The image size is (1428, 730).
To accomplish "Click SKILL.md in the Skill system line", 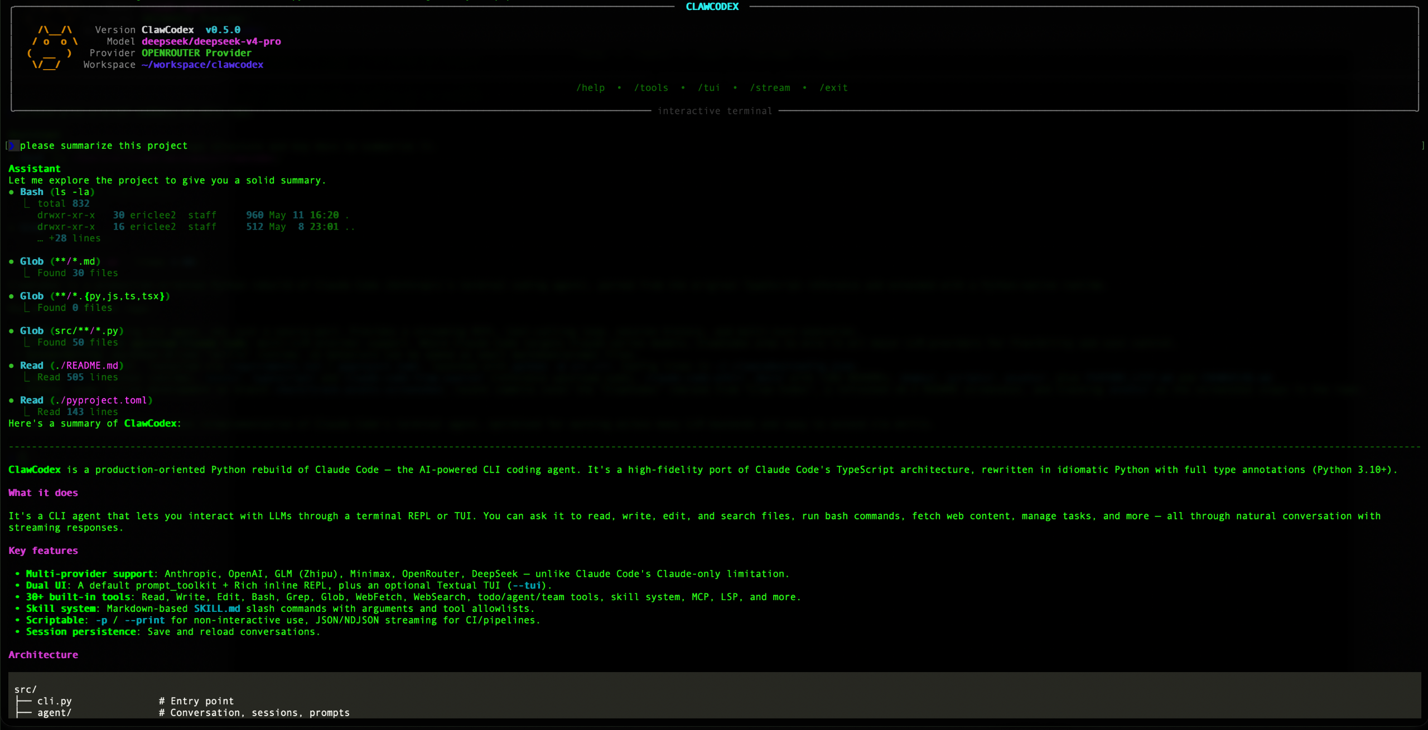I will (217, 609).
